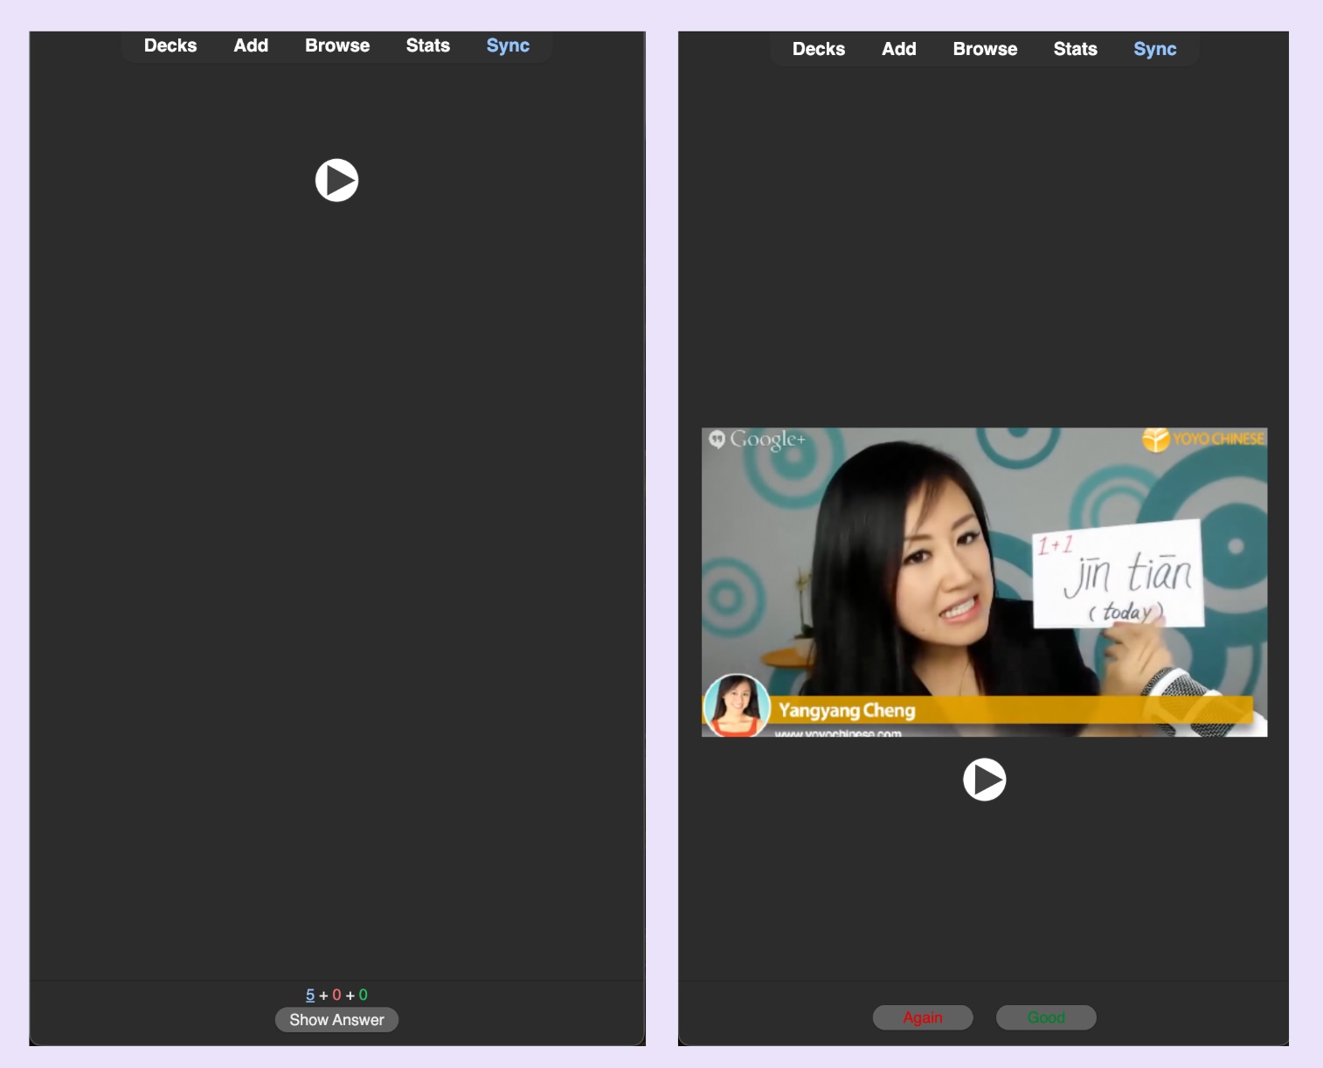
Task: Tap the underlined new card count 5
Action: click(309, 995)
